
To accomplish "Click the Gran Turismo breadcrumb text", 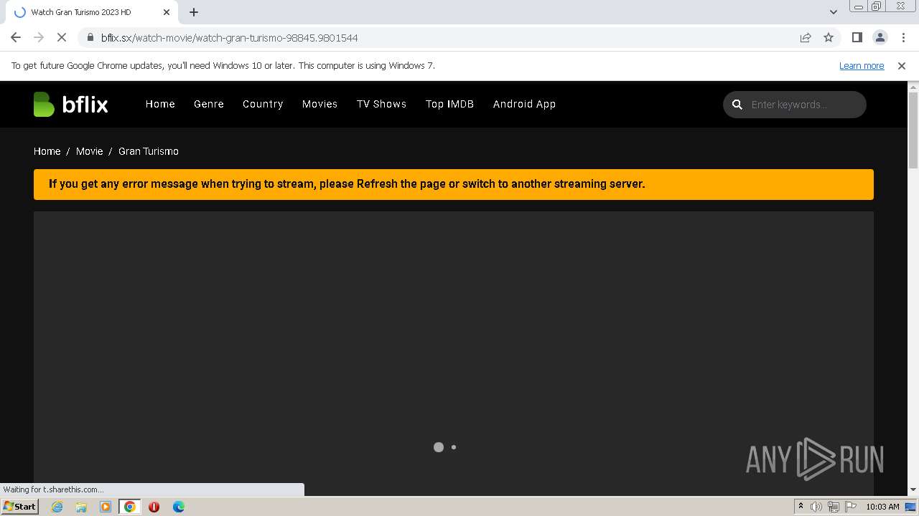I will (149, 151).
